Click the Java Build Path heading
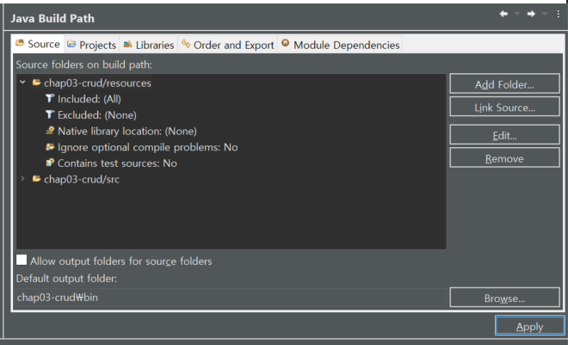 pyautogui.click(x=52, y=18)
